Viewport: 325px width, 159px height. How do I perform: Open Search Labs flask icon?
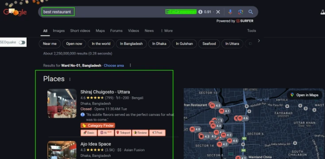point(322,12)
